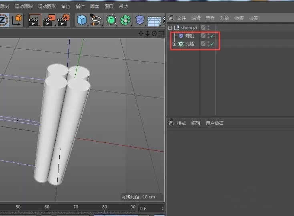Open object manager 文件 menu
The height and width of the screenshot is (216, 294).
[x=181, y=18]
